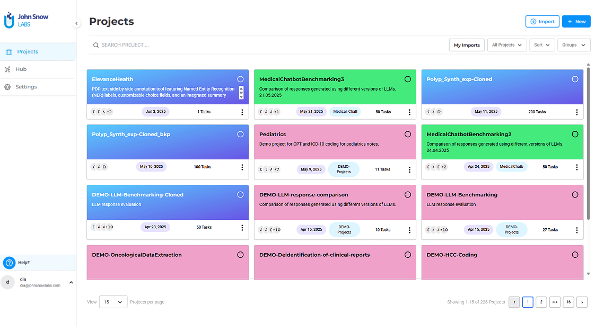Click the scroll-down arrow of page scrollbar
Viewport: 604px width, 332px height.
588,274
